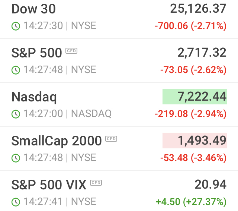This screenshot has height=211, width=238.
Task: Select the green highlighted Nasdaq price 7,222.44
Action: 194,97
